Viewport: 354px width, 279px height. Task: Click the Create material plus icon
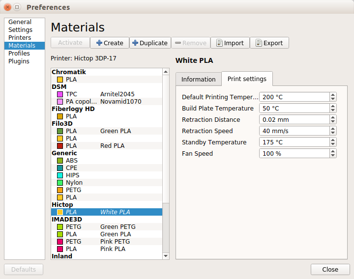click(99, 43)
